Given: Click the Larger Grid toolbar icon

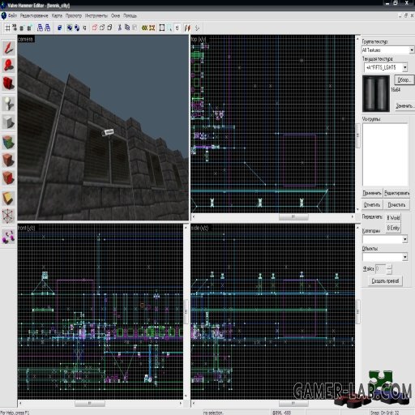Looking at the screenshot, I should point(29,28).
